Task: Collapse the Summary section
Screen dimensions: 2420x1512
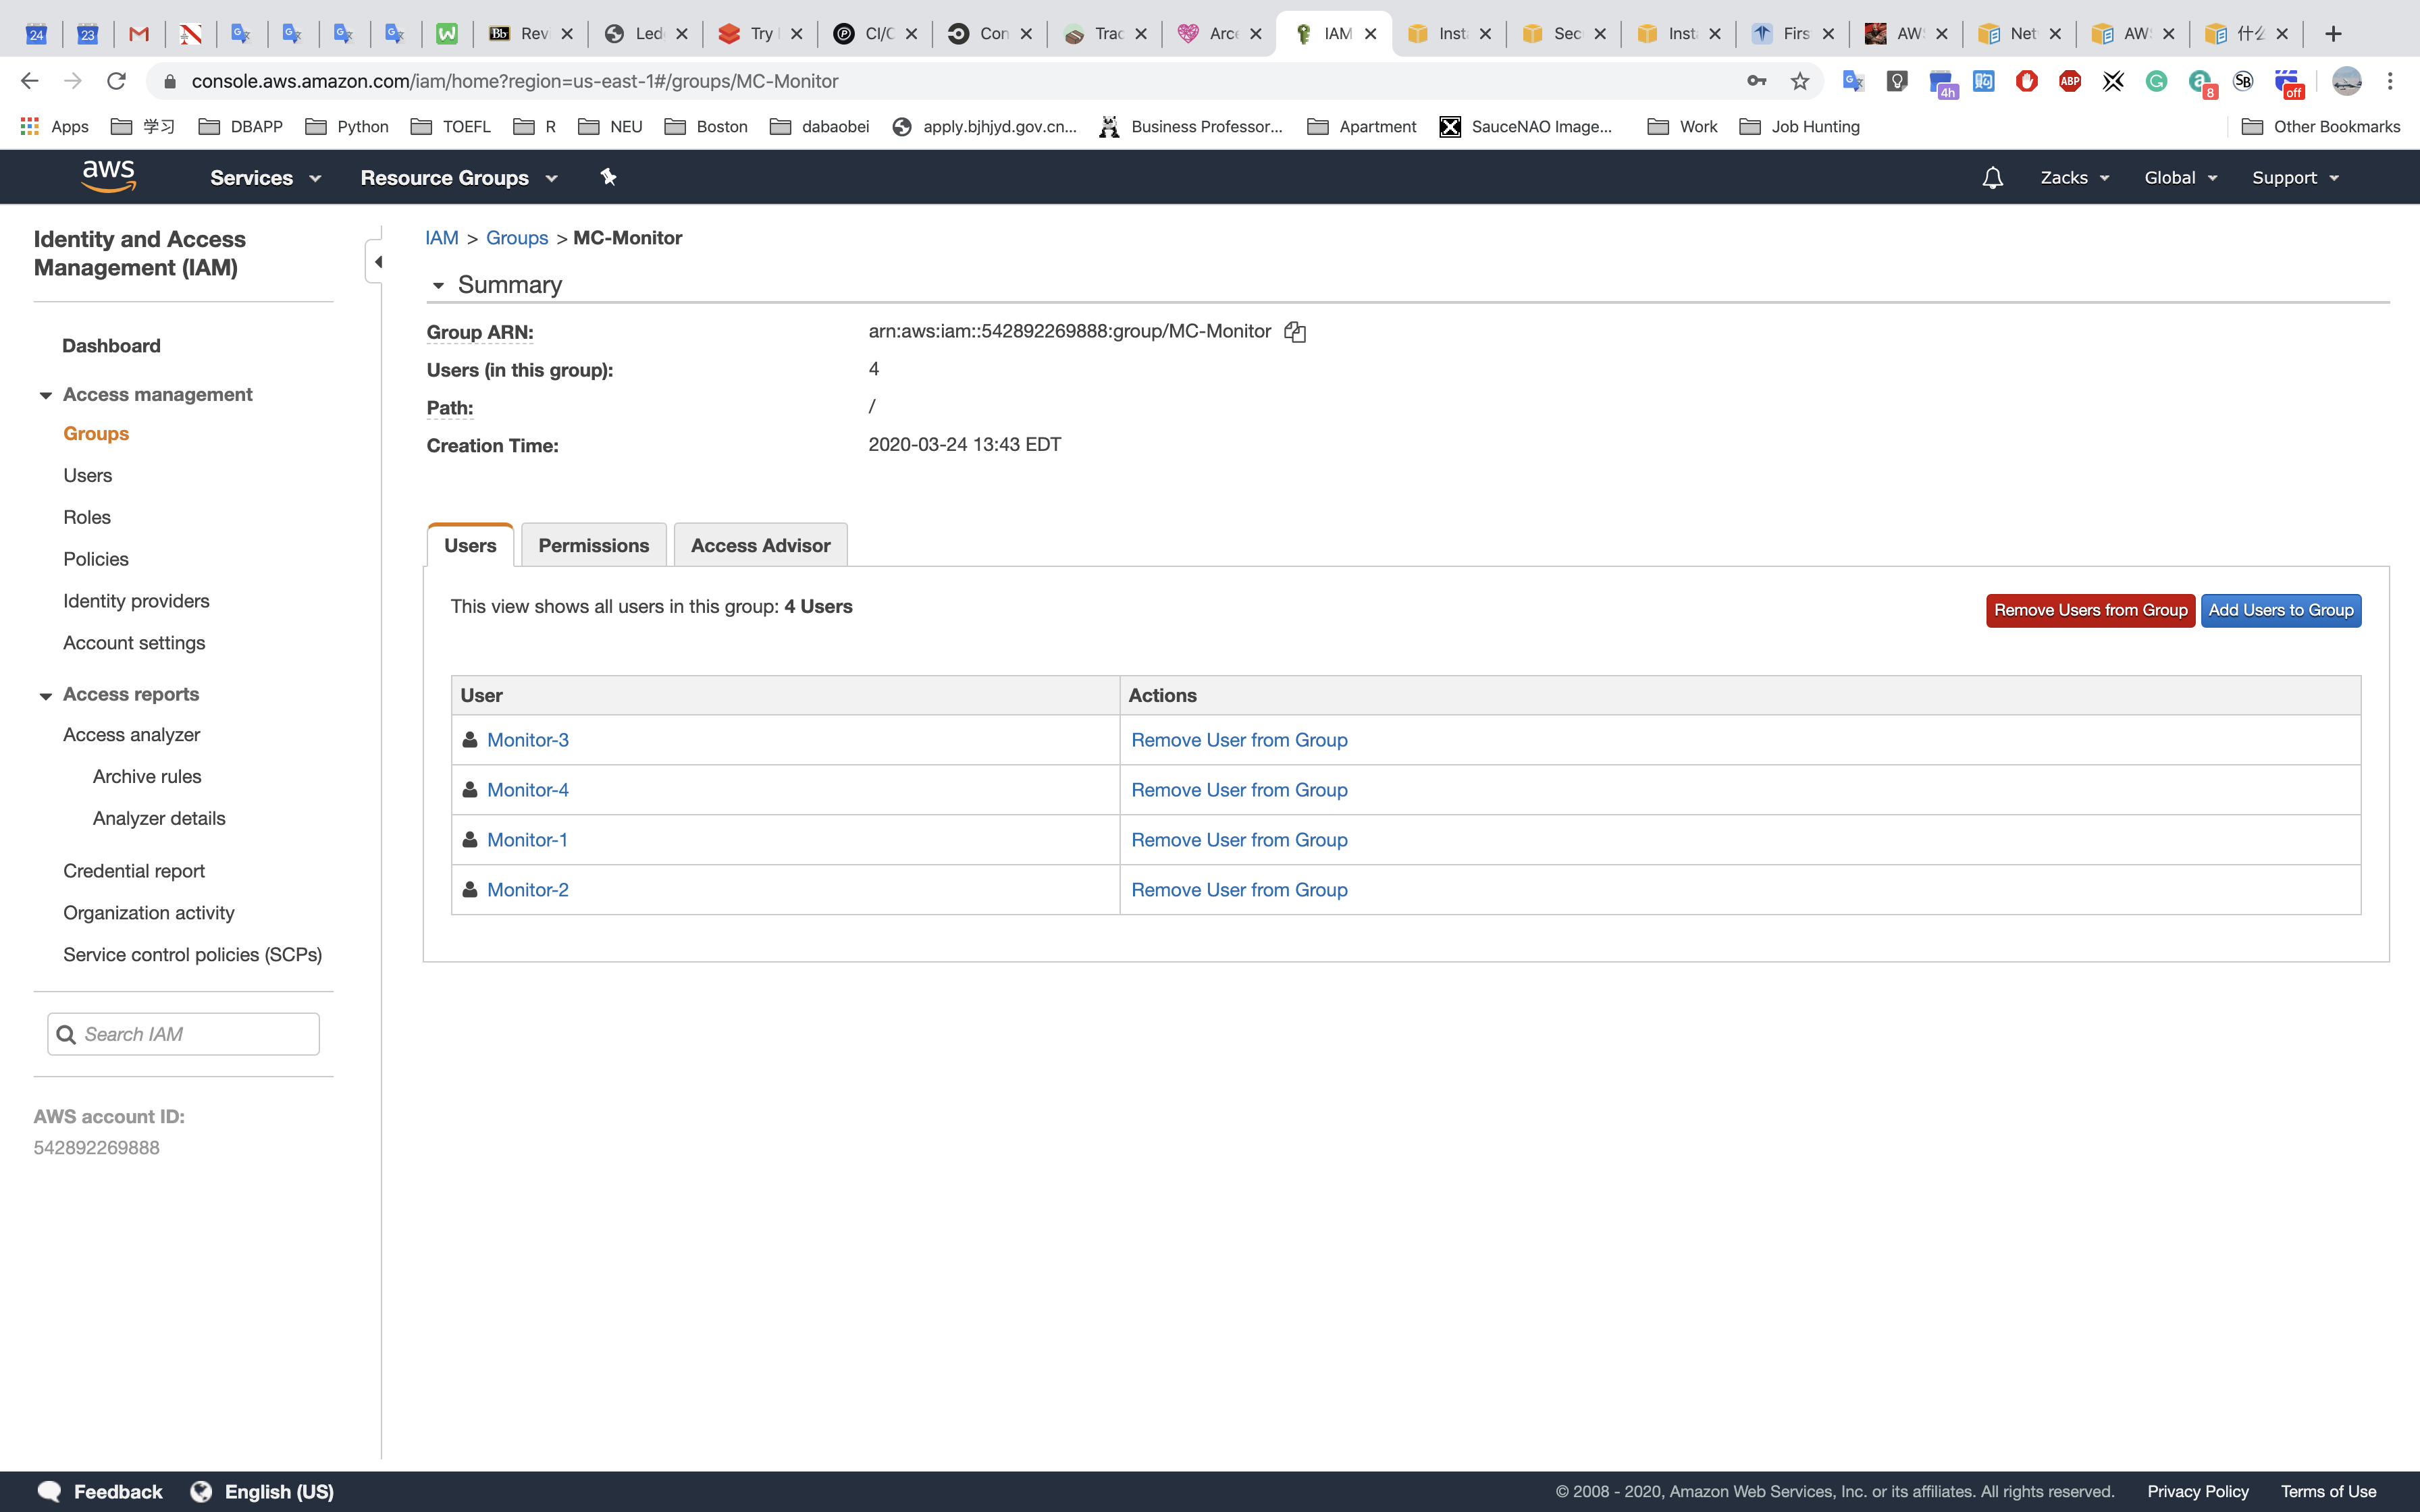Action: (438, 286)
